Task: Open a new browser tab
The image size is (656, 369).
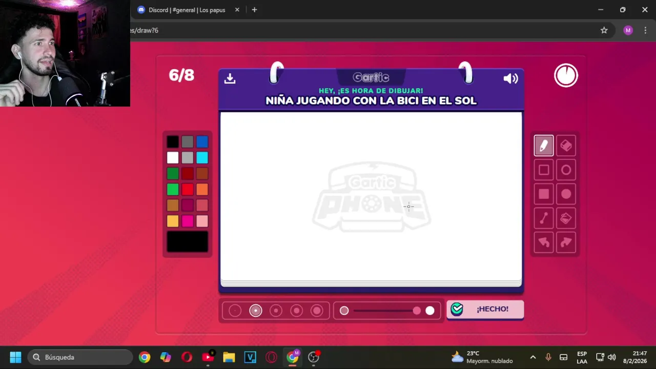Action: pyautogui.click(x=254, y=10)
